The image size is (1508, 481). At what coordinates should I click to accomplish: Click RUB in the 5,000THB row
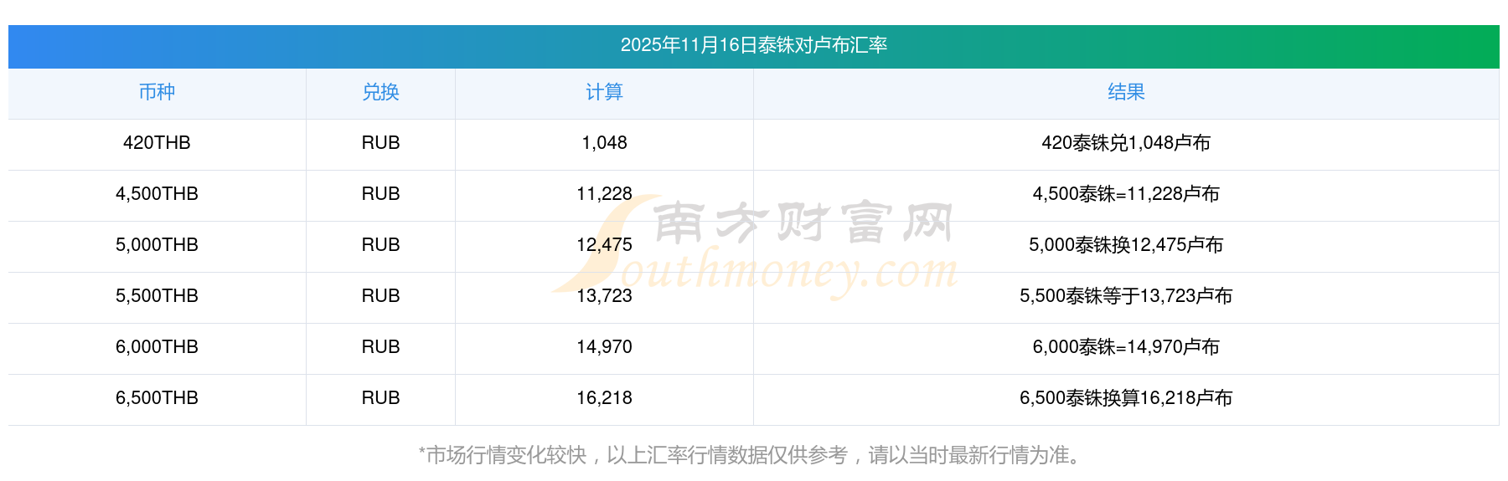[x=380, y=245]
